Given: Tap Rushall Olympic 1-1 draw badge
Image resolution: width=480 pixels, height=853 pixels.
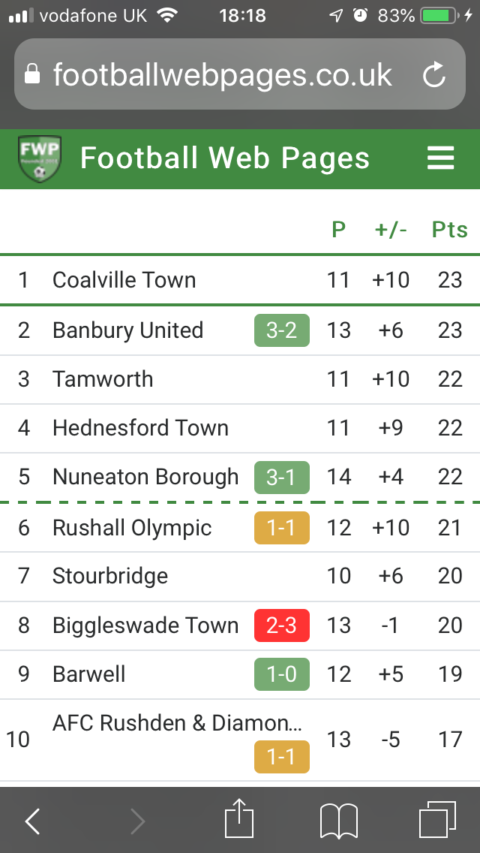Looking at the screenshot, I should [x=281, y=528].
